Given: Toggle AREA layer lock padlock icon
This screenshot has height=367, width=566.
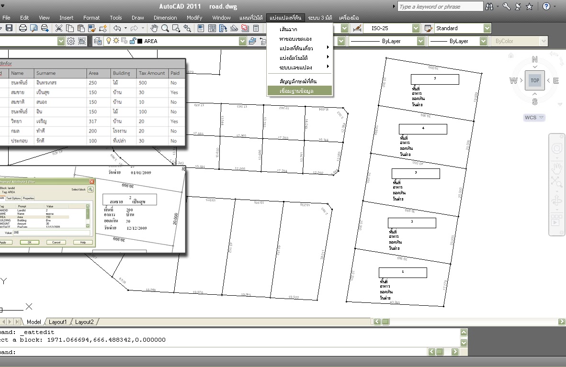Looking at the screenshot, I should click(133, 41).
